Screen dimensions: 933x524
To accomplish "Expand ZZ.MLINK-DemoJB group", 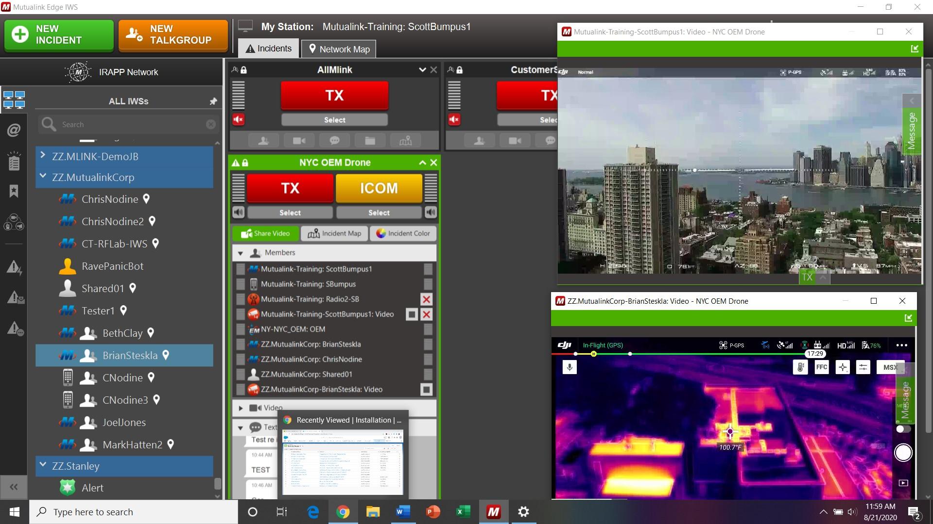I will point(43,155).
